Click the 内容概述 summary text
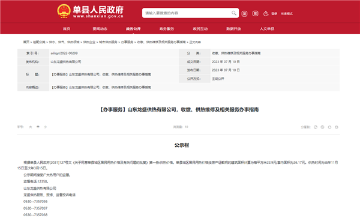The width and height of the screenshot is (360, 224). [x=101, y=87]
